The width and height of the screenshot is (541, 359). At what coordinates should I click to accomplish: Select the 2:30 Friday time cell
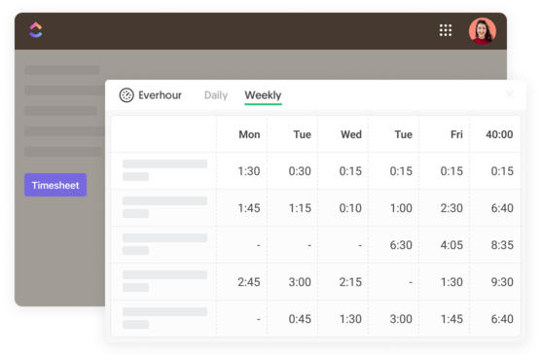(451, 208)
